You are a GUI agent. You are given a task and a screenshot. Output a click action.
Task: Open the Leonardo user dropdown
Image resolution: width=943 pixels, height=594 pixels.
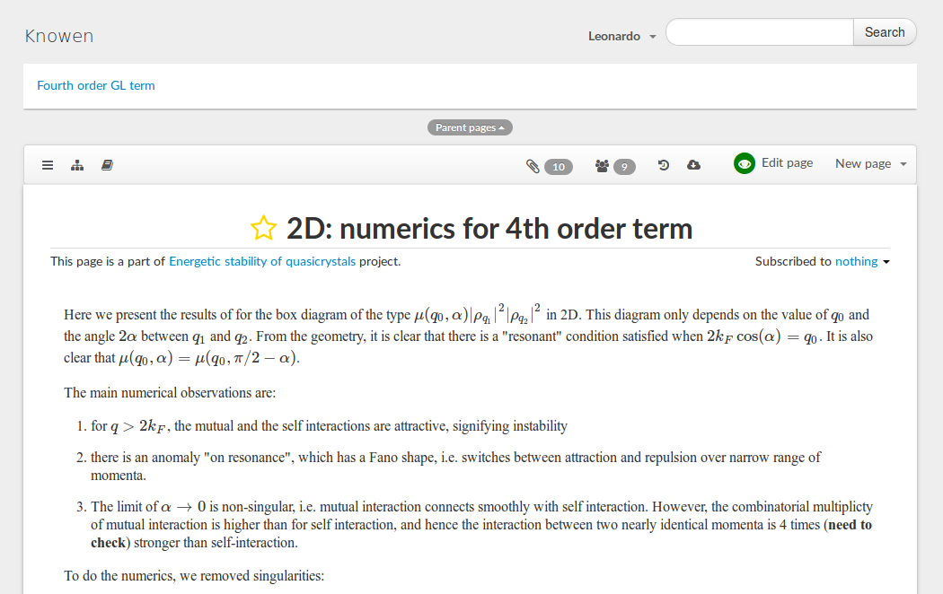tap(621, 36)
